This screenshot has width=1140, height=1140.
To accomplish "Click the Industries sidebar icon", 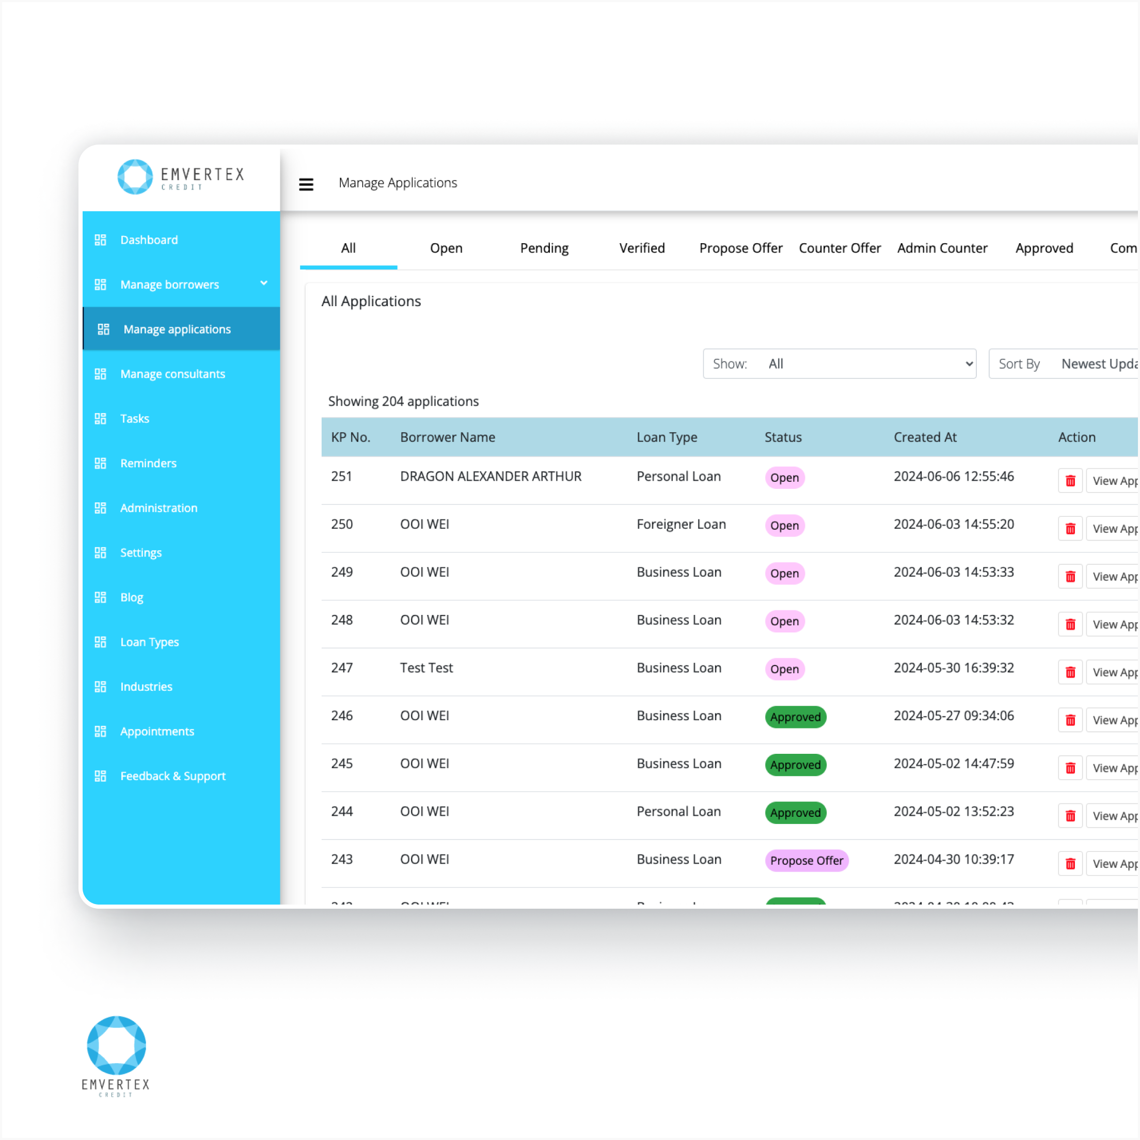I will [x=100, y=686].
